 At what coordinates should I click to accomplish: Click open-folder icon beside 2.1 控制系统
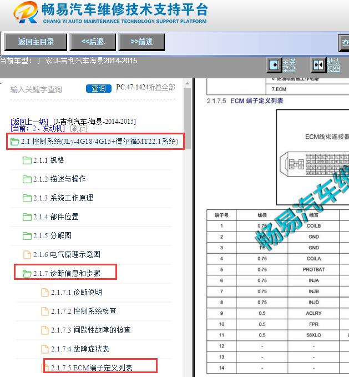click(x=14, y=142)
